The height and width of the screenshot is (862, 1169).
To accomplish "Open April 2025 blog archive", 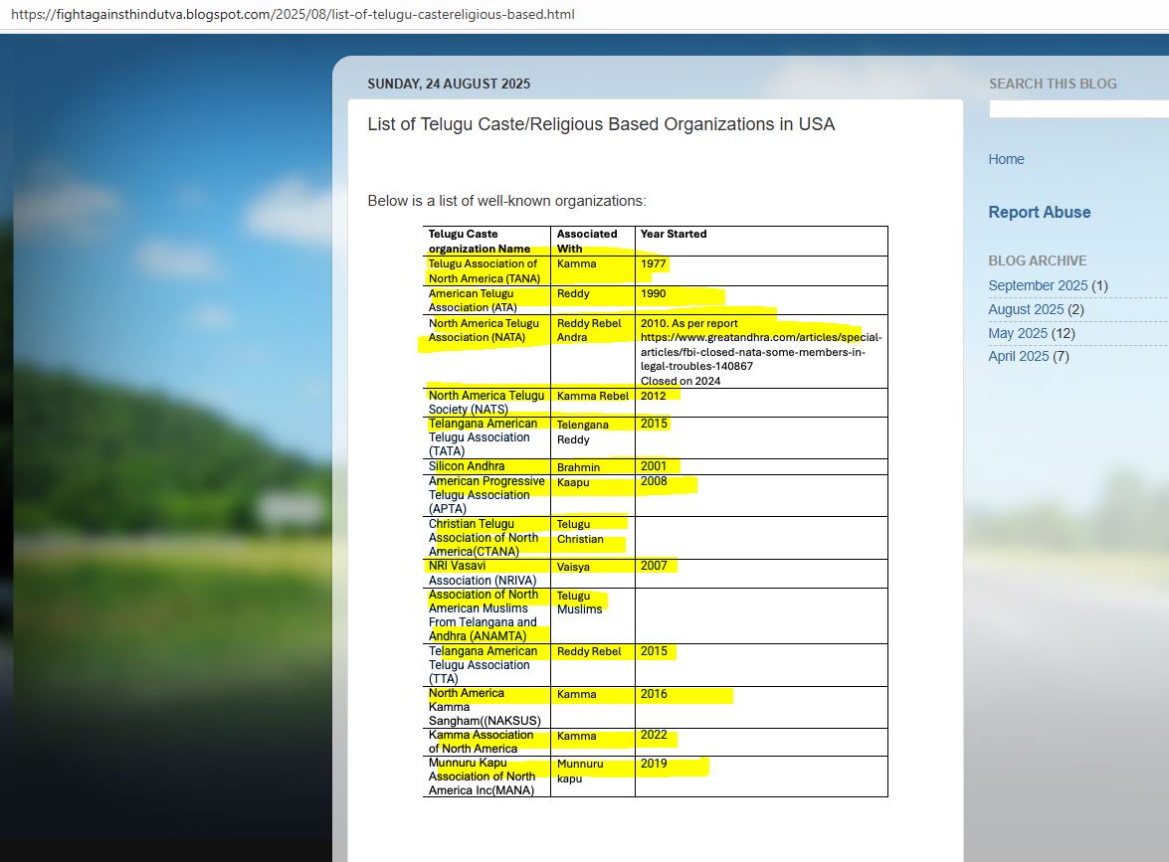I will click(1018, 356).
